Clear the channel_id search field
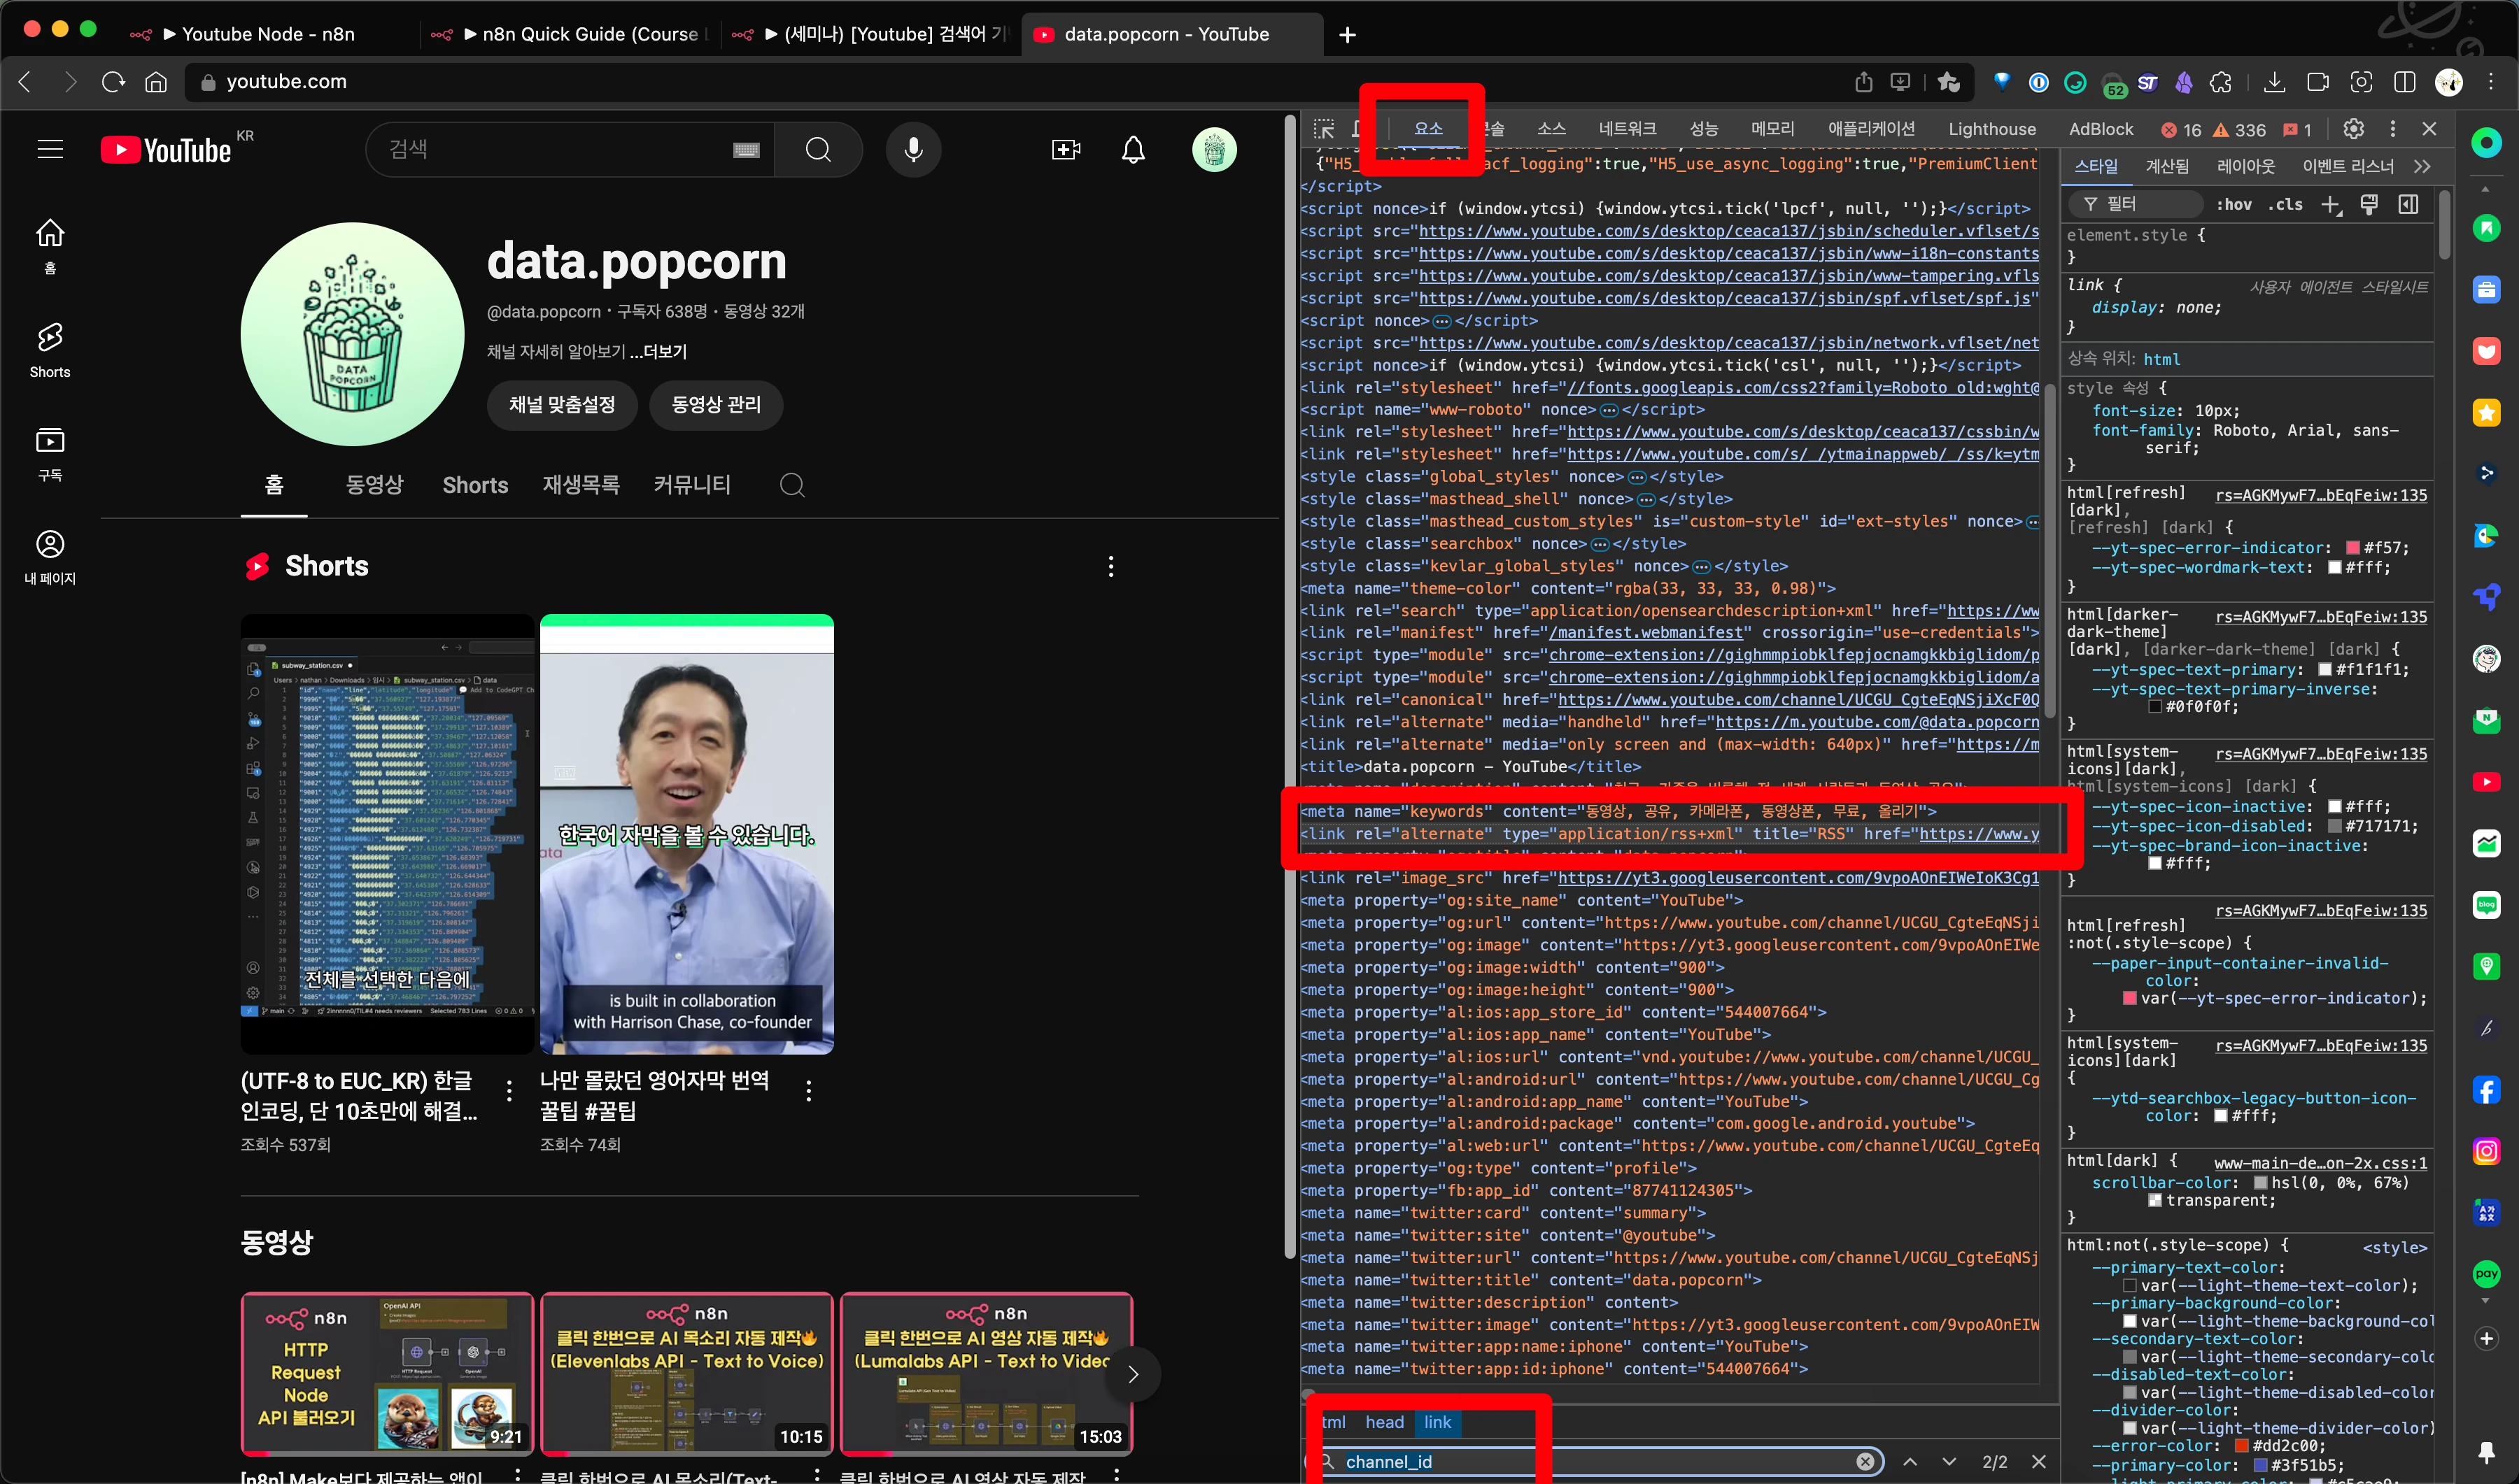This screenshot has height=1484, width=2519. coord(1865,1461)
